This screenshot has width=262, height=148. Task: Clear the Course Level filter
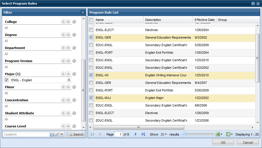click(74, 126)
